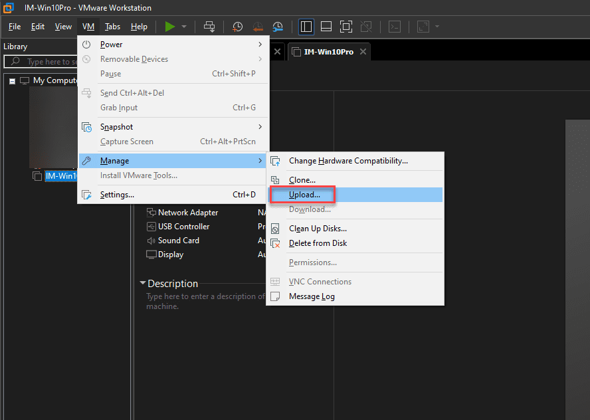Choose Delete from Disk option
Viewport: 590px width, 420px height.
coord(355,243)
